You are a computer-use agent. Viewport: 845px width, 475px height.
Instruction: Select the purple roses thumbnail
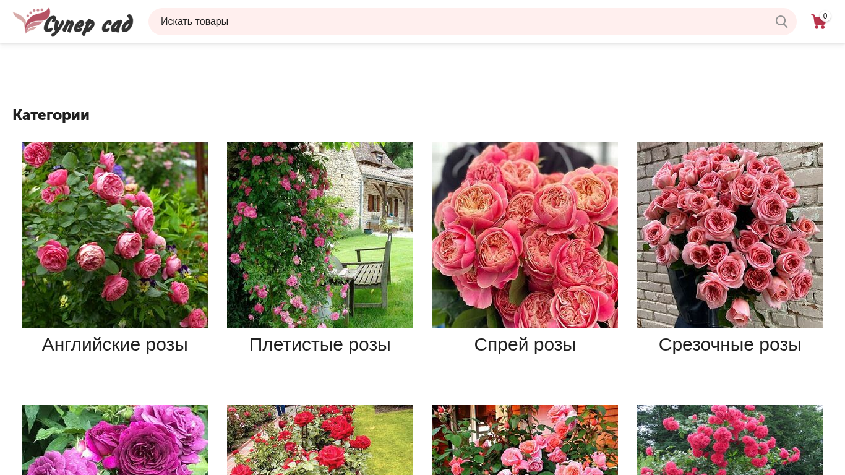click(x=115, y=440)
